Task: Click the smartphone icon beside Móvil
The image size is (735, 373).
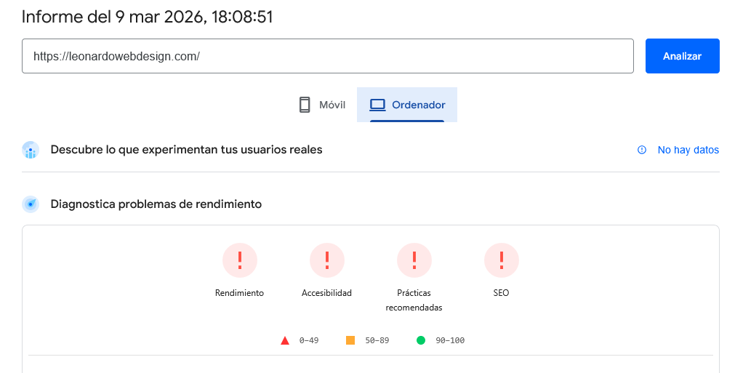Action: [x=305, y=105]
